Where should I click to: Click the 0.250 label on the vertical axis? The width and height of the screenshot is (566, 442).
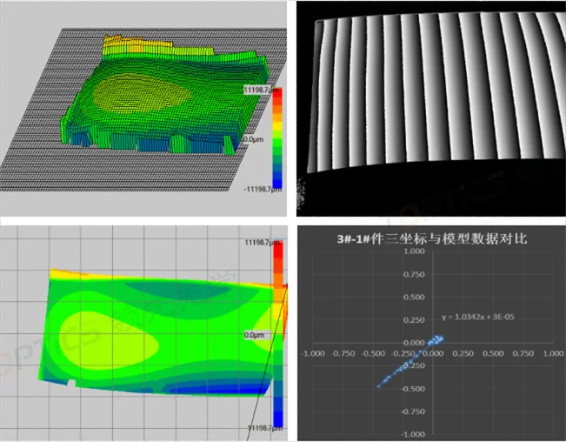(x=414, y=320)
